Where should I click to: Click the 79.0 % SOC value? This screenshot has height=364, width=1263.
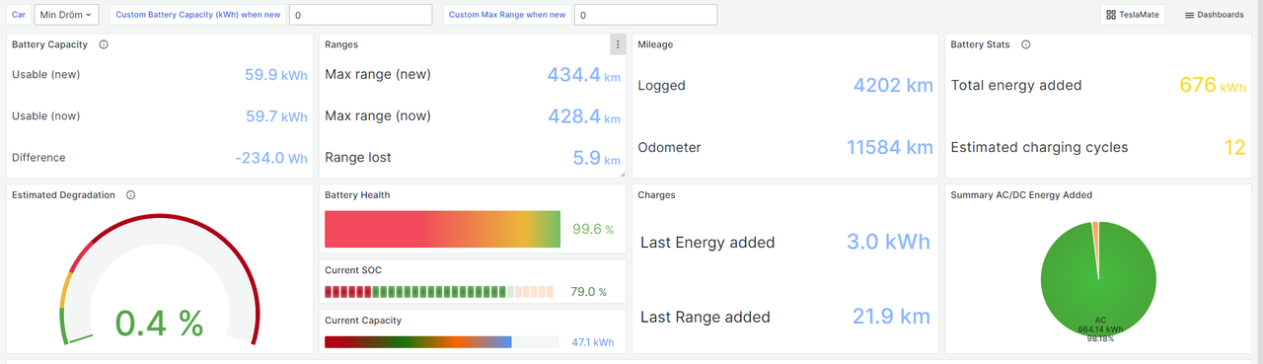click(589, 292)
